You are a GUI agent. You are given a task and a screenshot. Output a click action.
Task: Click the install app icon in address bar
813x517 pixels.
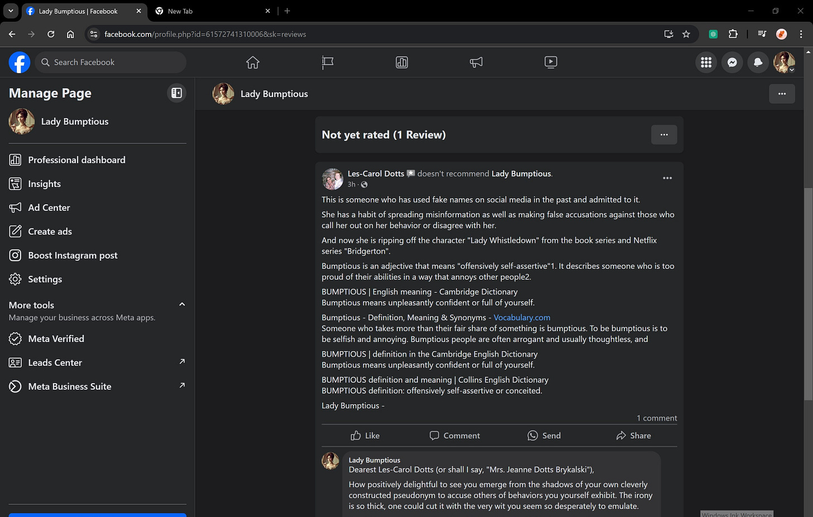click(x=668, y=34)
